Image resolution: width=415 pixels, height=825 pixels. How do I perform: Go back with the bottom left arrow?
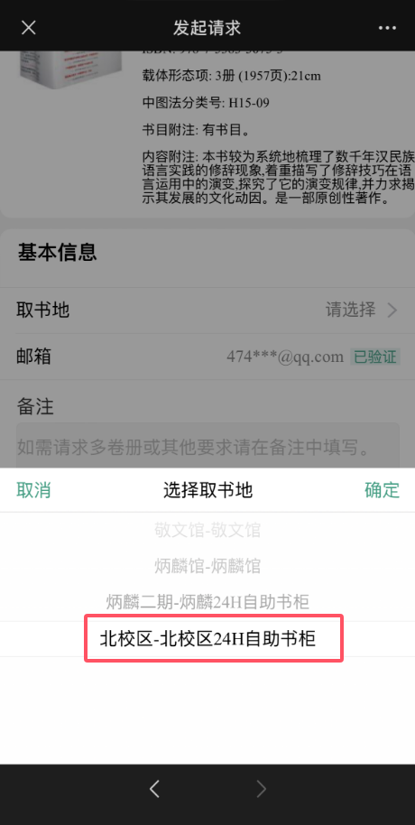[x=154, y=789]
